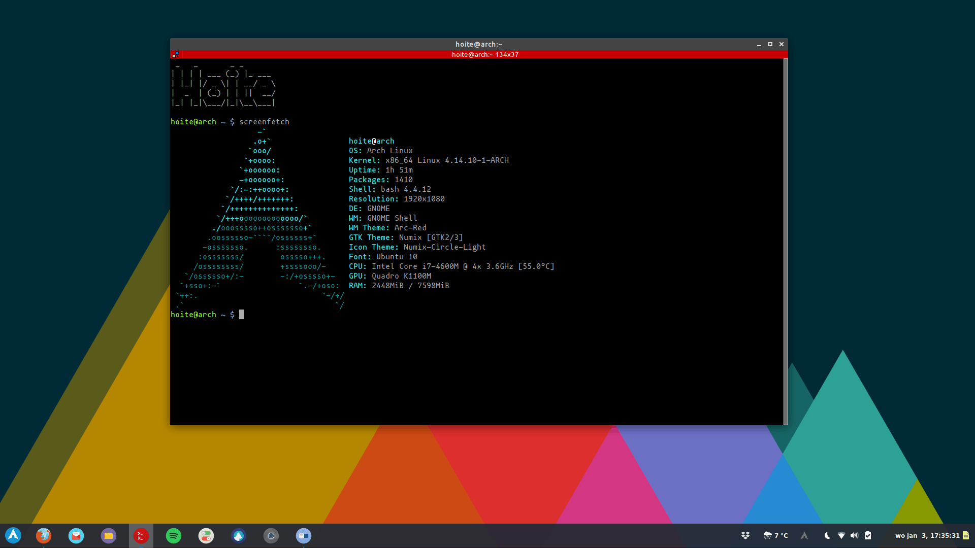Launch Firefox from the taskbar
Image resolution: width=975 pixels, height=548 pixels.
pyautogui.click(x=44, y=535)
